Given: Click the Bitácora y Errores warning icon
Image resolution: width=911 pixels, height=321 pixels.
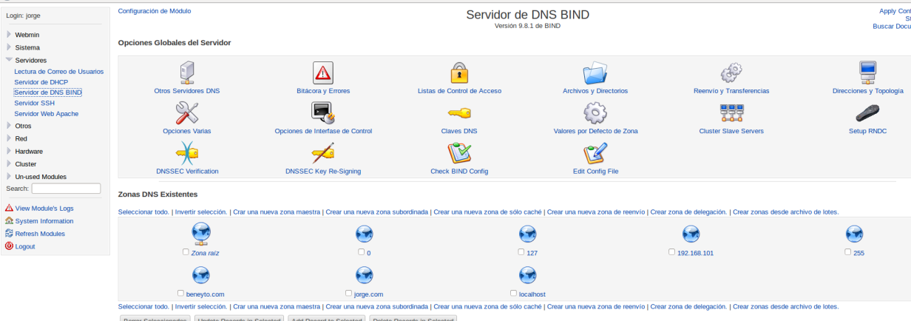Looking at the screenshot, I should tap(323, 73).
